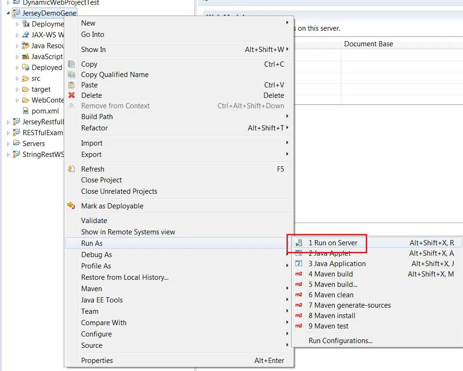463x371 pixels.
Task: Click the Copy Qualified Name icon
Action: 71,75
